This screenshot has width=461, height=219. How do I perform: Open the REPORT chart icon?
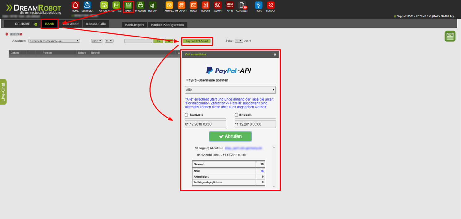[205, 5]
